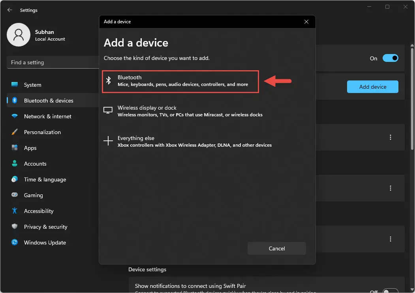The image size is (415, 293).
Task: Toggle Swift Pair notifications switch
Action: [391, 291]
